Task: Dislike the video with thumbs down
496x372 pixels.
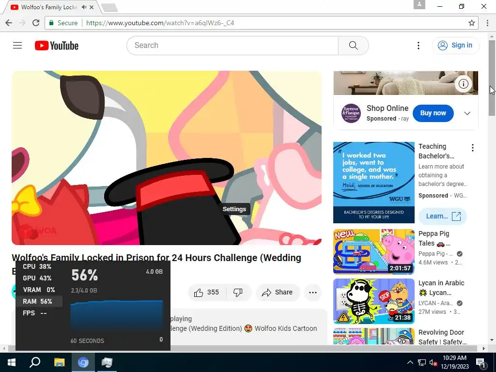Action: [238, 292]
